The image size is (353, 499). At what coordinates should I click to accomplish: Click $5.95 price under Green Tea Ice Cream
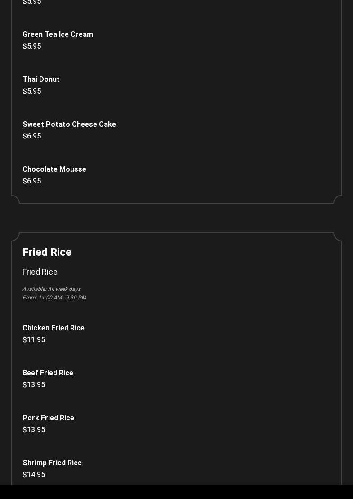coord(32,46)
